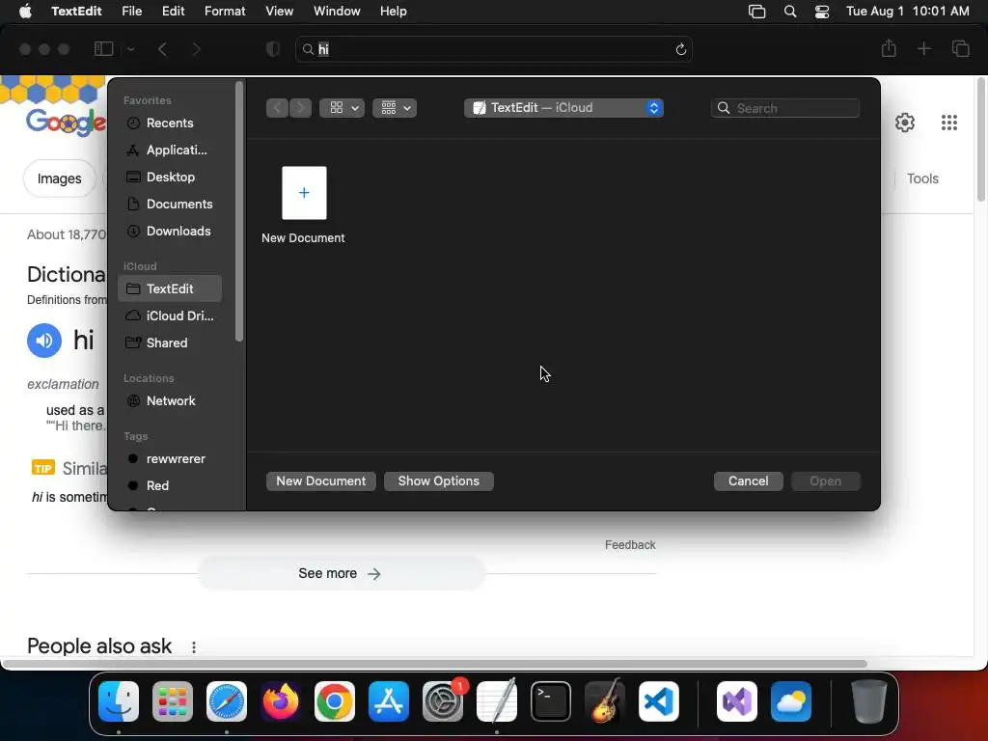This screenshot has height=741, width=988.
Task: Open GarageBand from Dock
Action: click(605, 701)
